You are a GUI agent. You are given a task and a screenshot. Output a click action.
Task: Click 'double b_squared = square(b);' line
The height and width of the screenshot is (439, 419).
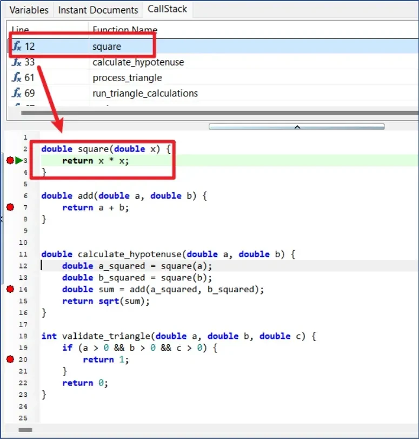coord(137,278)
